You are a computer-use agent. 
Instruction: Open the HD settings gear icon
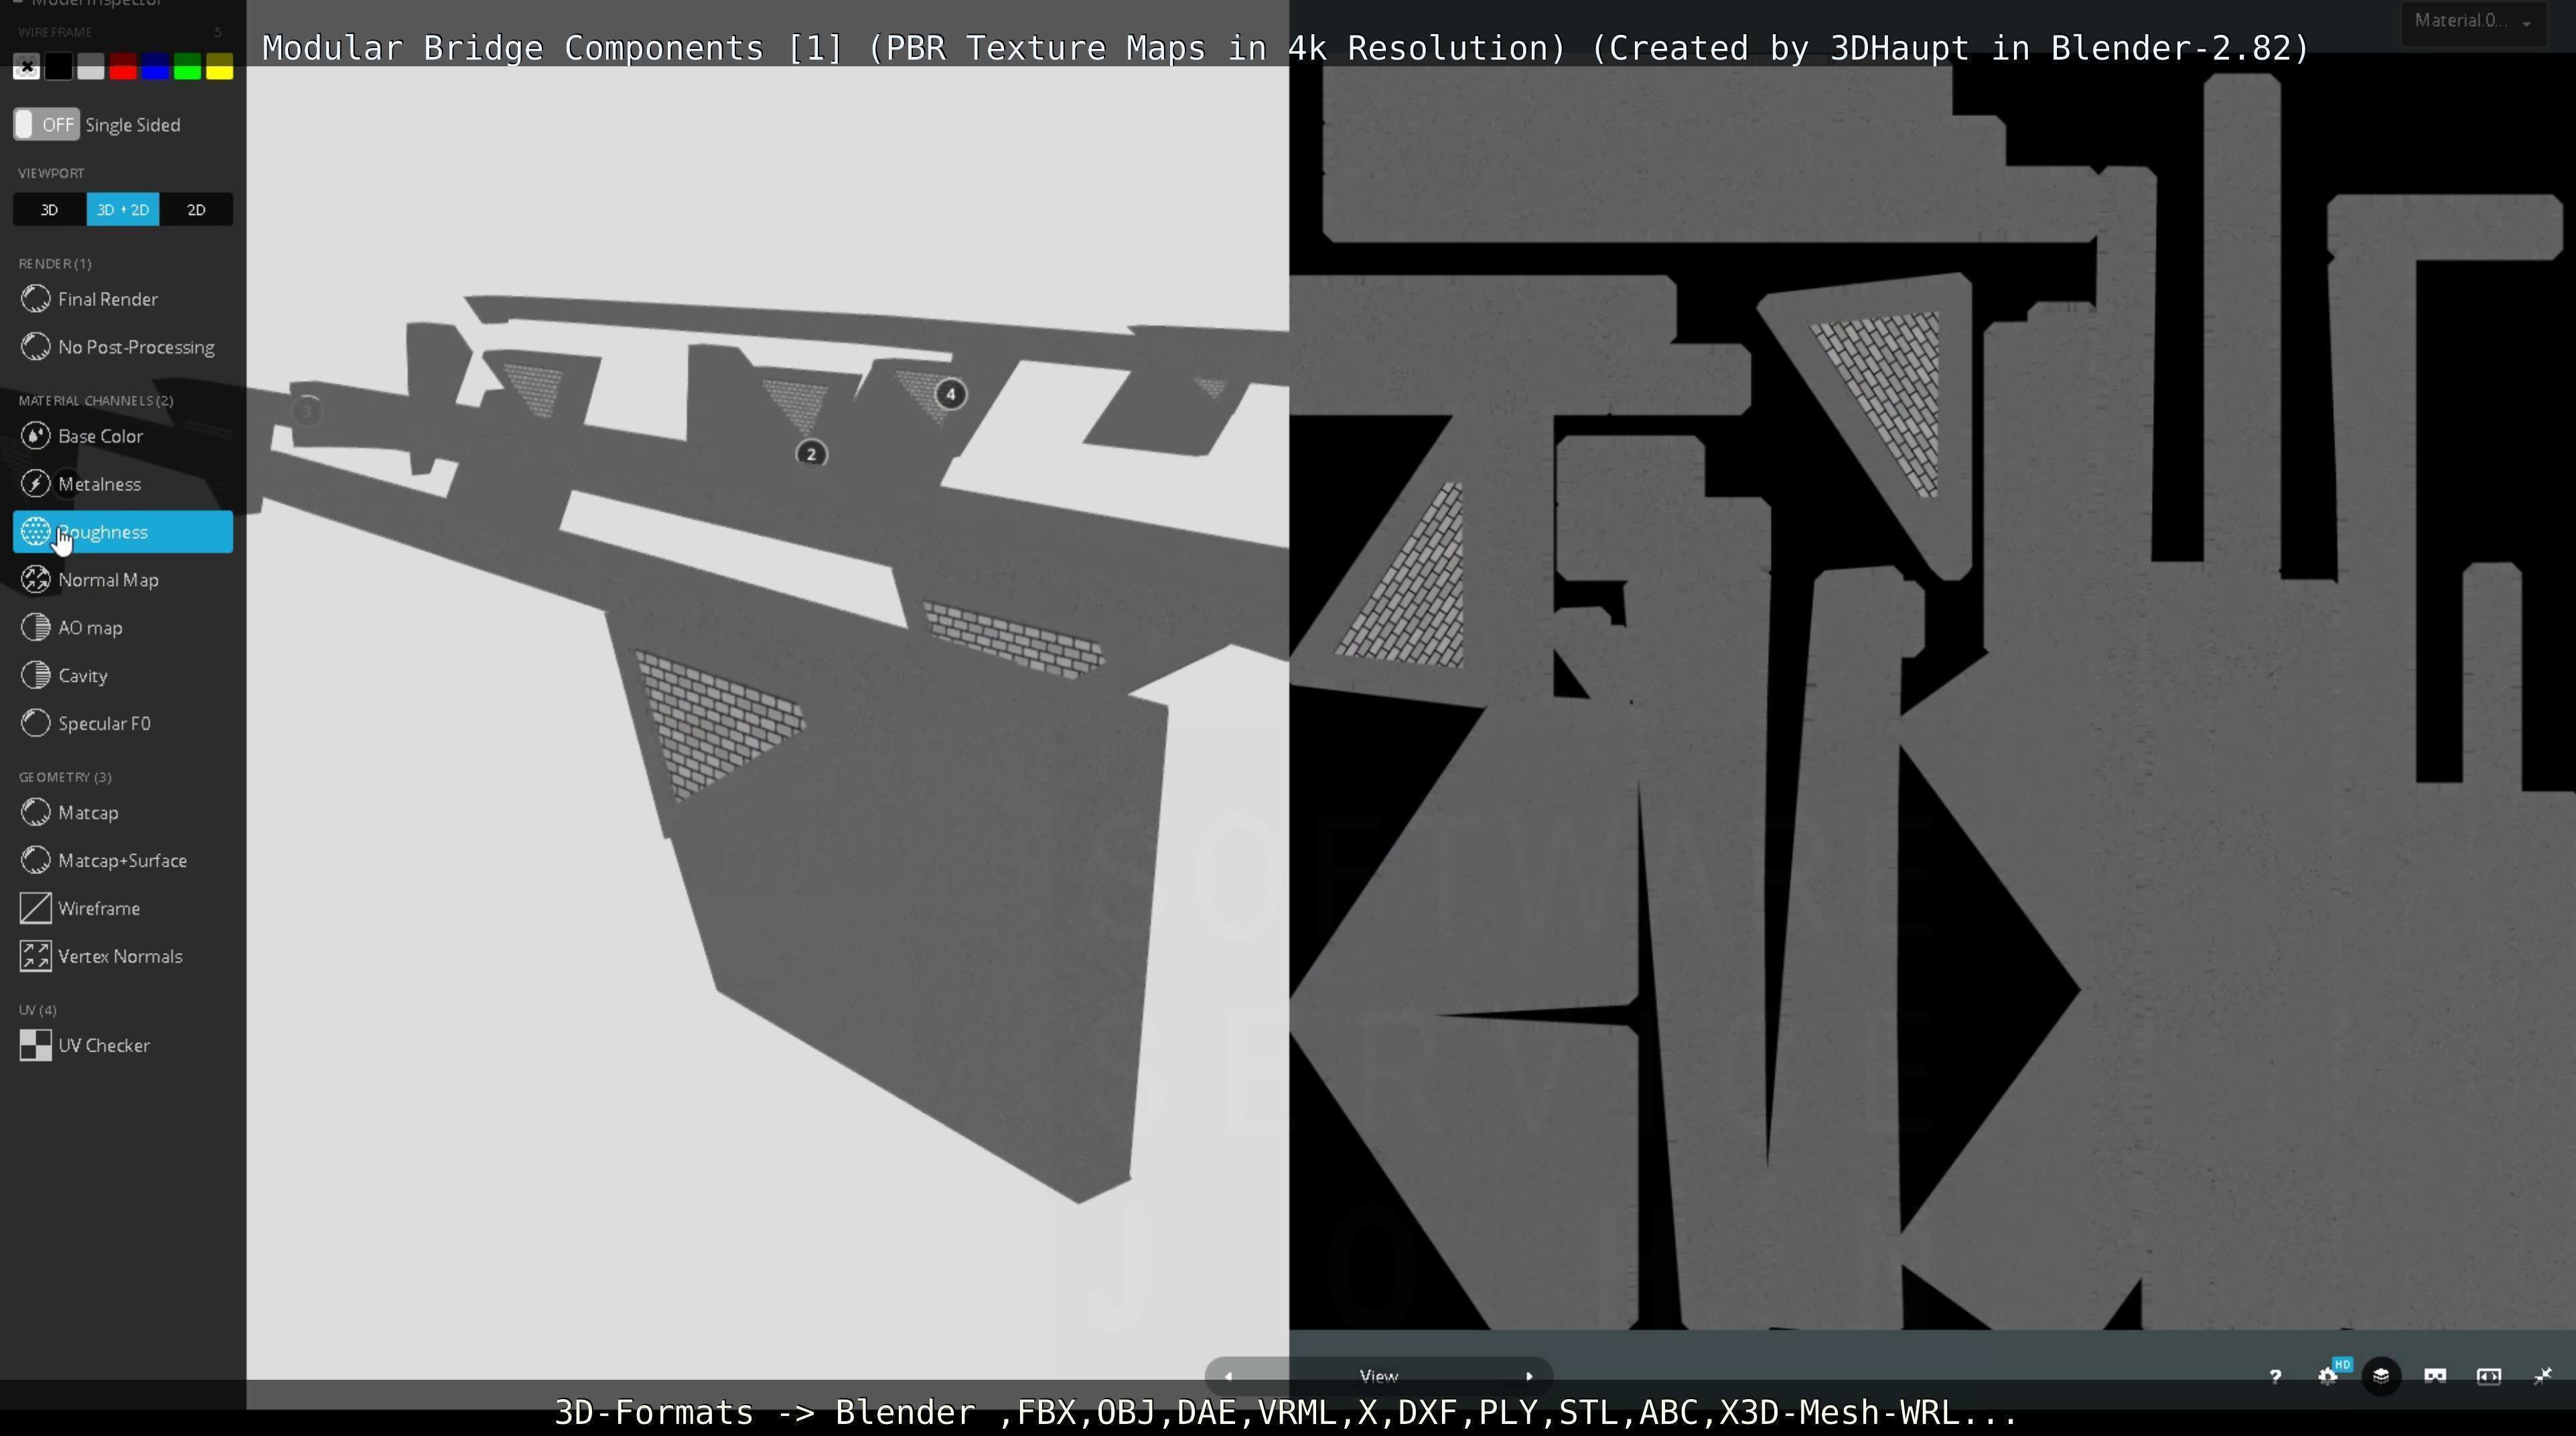pyautogui.click(x=2328, y=1377)
